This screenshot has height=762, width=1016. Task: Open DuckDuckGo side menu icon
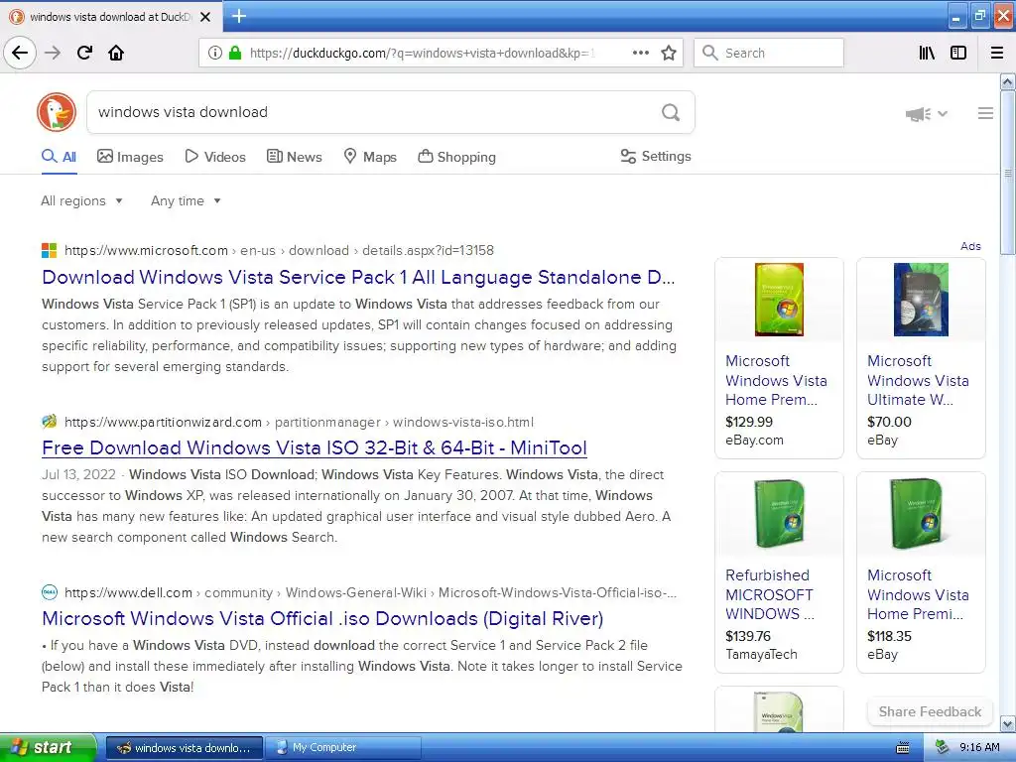pyautogui.click(x=985, y=113)
